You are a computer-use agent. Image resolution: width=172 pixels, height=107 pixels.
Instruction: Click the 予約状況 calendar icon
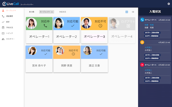(x=3, y=28)
